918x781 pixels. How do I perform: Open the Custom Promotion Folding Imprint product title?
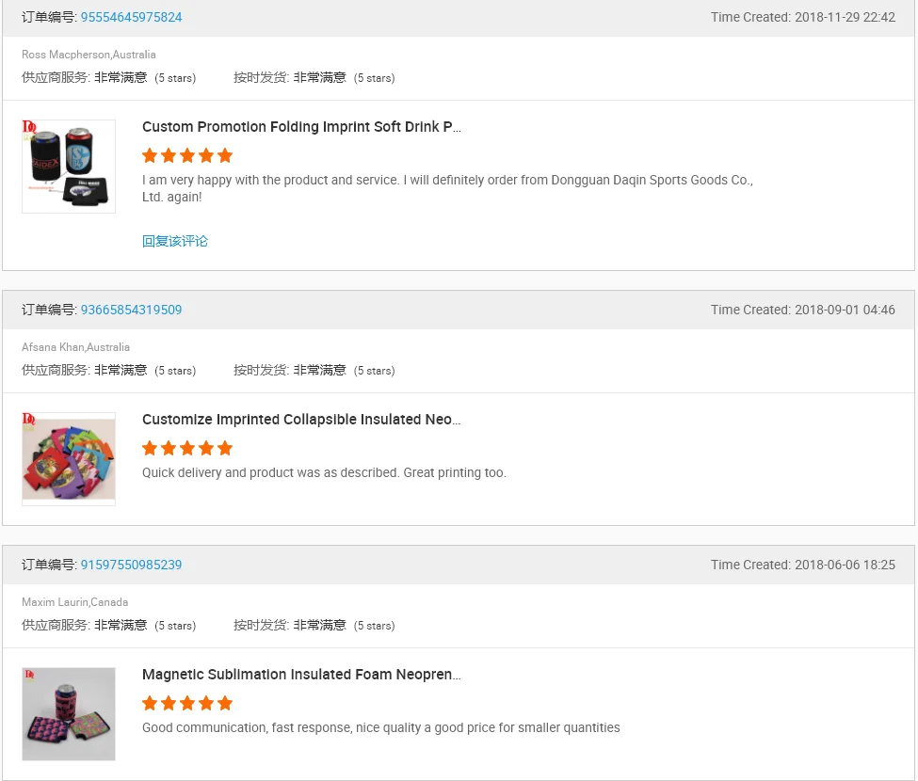tap(301, 127)
